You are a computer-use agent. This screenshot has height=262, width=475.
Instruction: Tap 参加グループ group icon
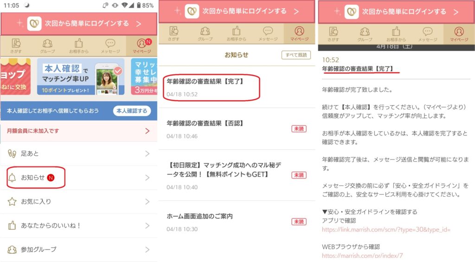click(x=12, y=249)
